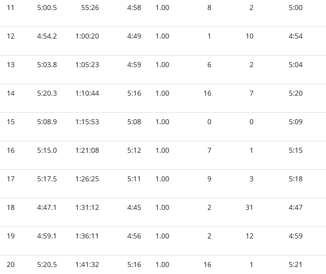Screen dimensions: 326x274
Task: Select lap 11 row number
Action: (11, 8)
